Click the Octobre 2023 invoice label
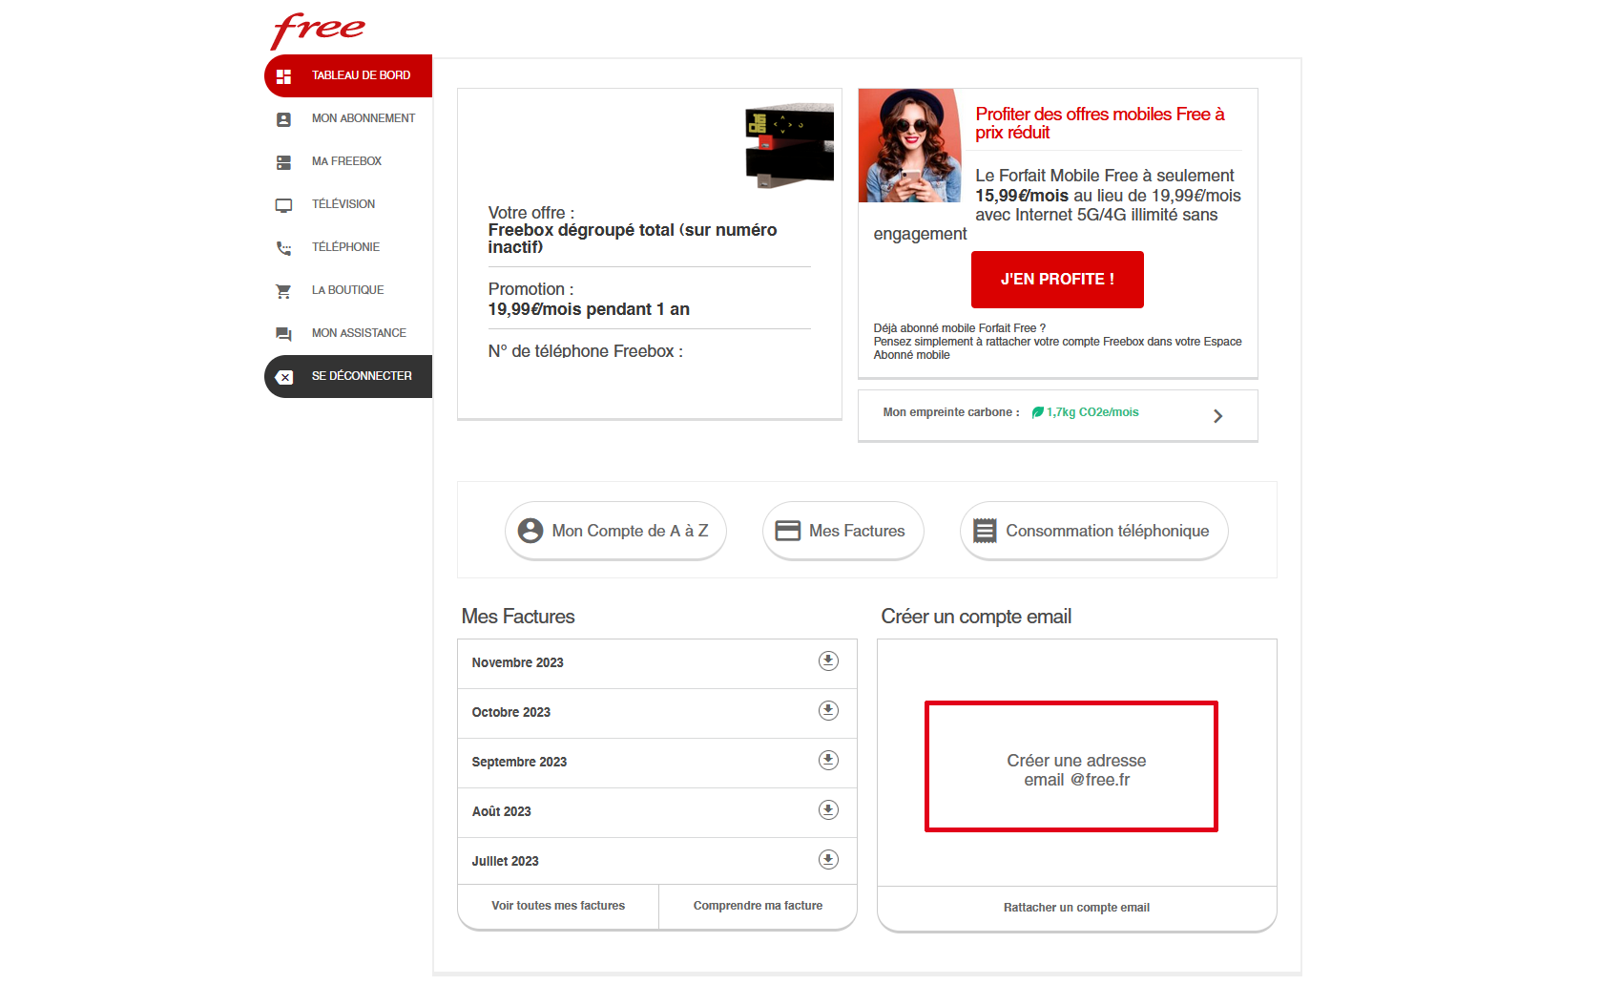The width and height of the screenshot is (1601, 985). (x=510, y=712)
